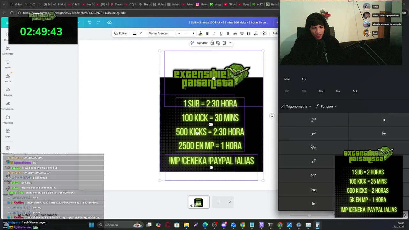This screenshot has width=409, height=230.
Task: Click Agrupar to group selection
Action: (202, 43)
